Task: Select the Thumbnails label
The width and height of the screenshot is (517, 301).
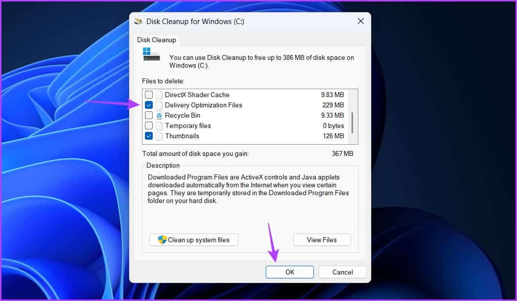Action: pyautogui.click(x=182, y=136)
